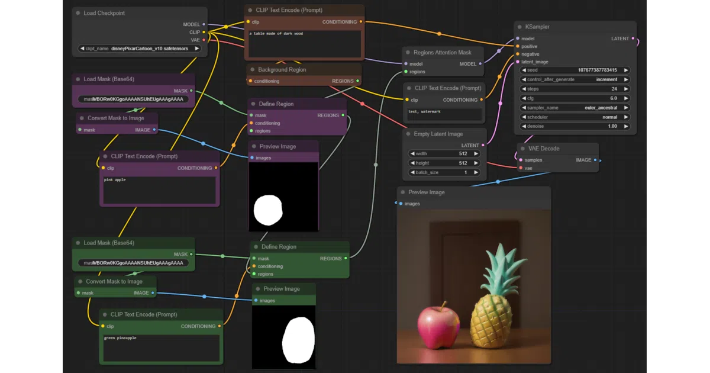Collapse the purple Define Region node

(253, 104)
